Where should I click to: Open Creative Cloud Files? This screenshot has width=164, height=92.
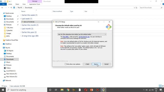(12, 40)
